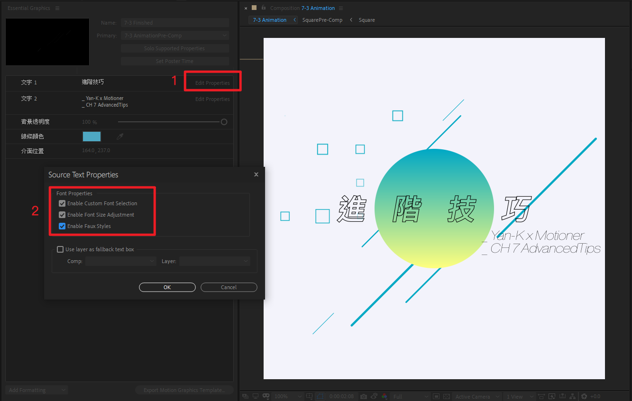Click the reset exposure icon
Viewport: 632px width, 401px height.
(x=584, y=396)
